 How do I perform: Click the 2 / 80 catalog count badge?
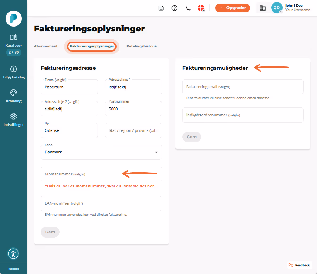13,52
